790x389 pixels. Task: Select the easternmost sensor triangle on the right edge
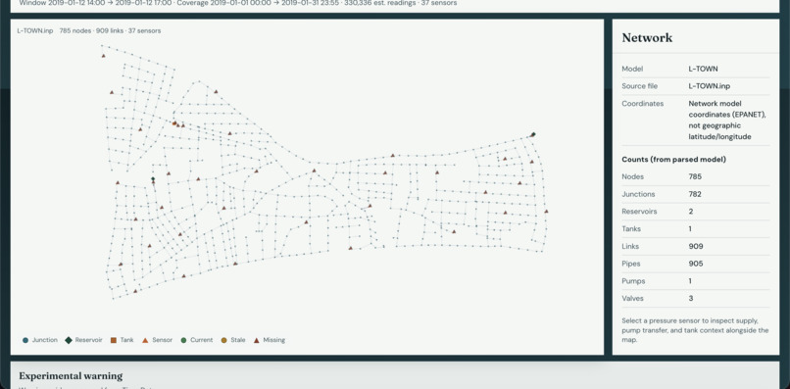546,211
